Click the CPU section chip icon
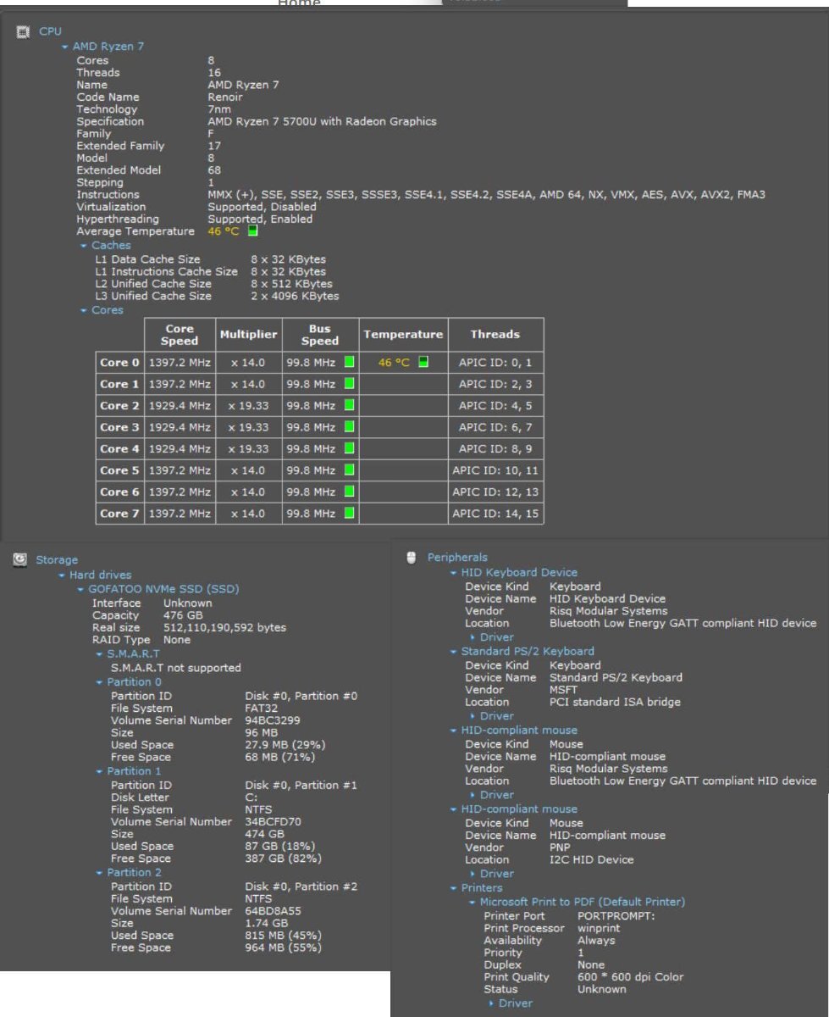This screenshot has height=1017, width=829. pos(23,31)
